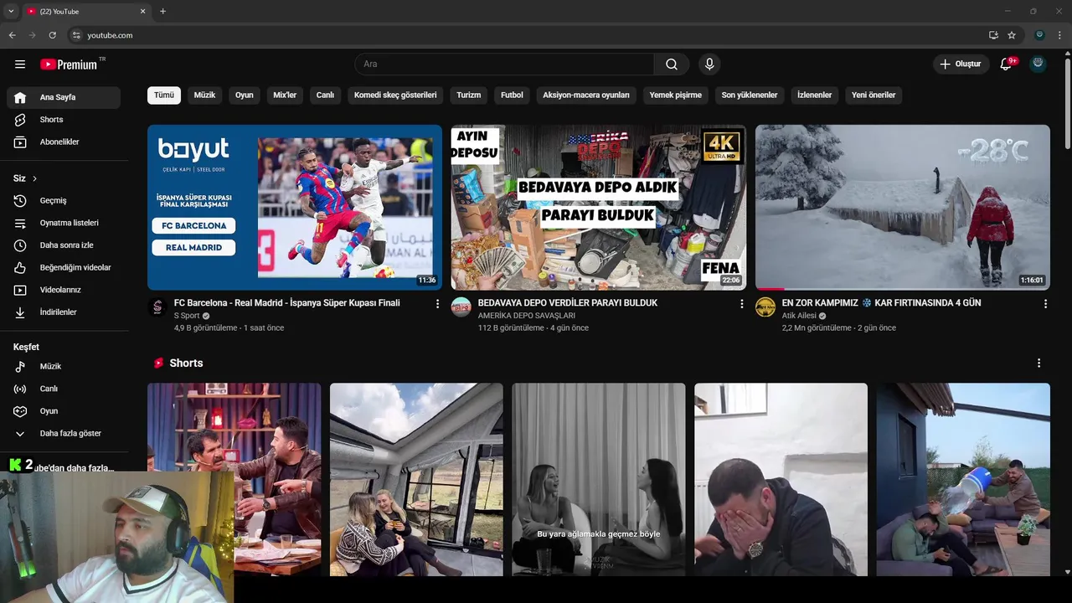1072x603 pixels.
Task: Open more options for BEDAVAYA DEPO video
Action: tap(741, 304)
